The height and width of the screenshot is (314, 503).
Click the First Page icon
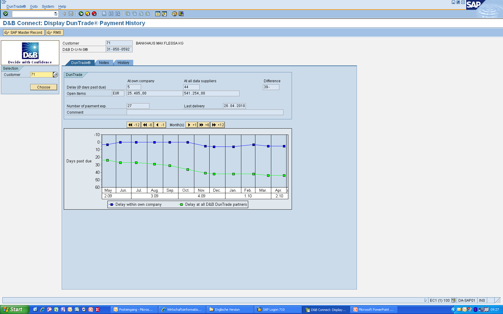(128, 14)
